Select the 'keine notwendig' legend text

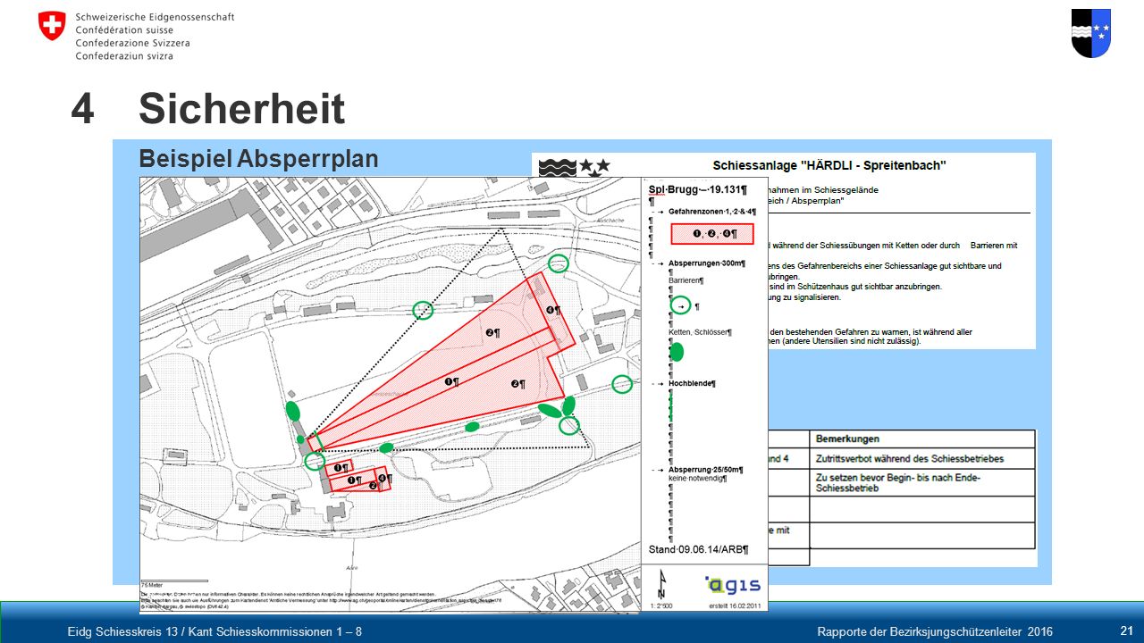[698, 479]
